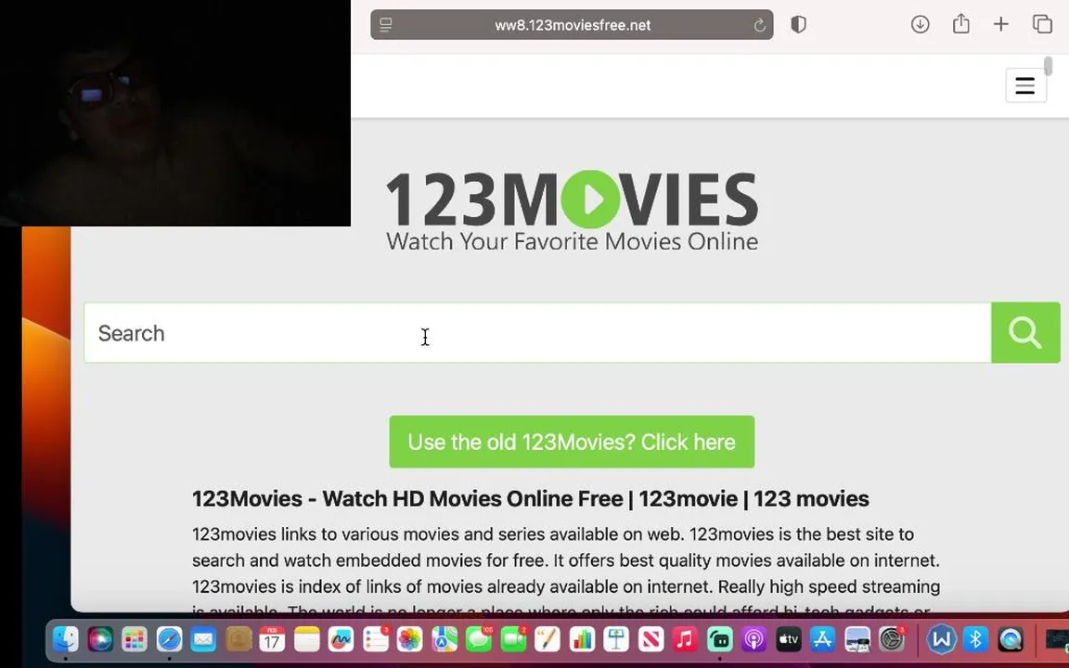The height and width of the screenshot is (668, 1069).
Task: Open Windscribe W app in Dock
Action: (942, 639)
